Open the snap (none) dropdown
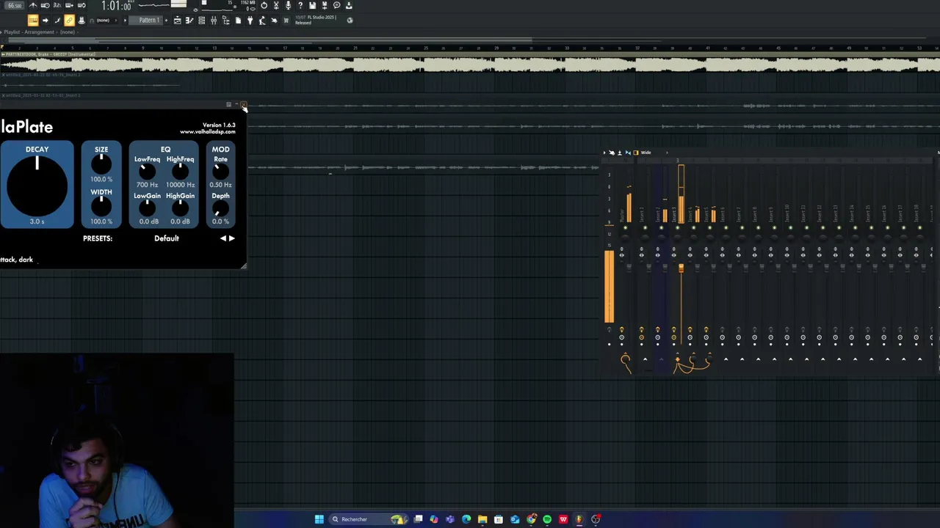 (105, 21)
